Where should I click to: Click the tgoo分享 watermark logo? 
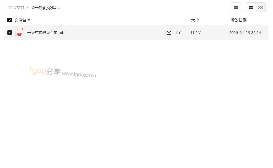(45, 71)
